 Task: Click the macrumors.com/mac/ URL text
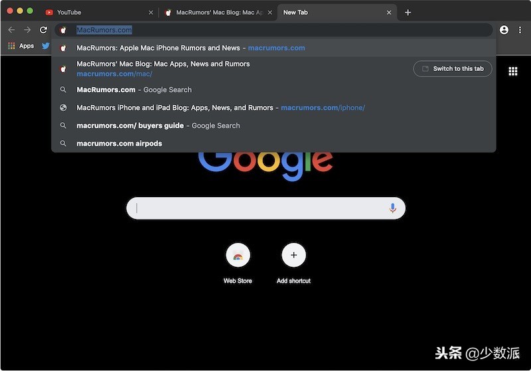114,74
